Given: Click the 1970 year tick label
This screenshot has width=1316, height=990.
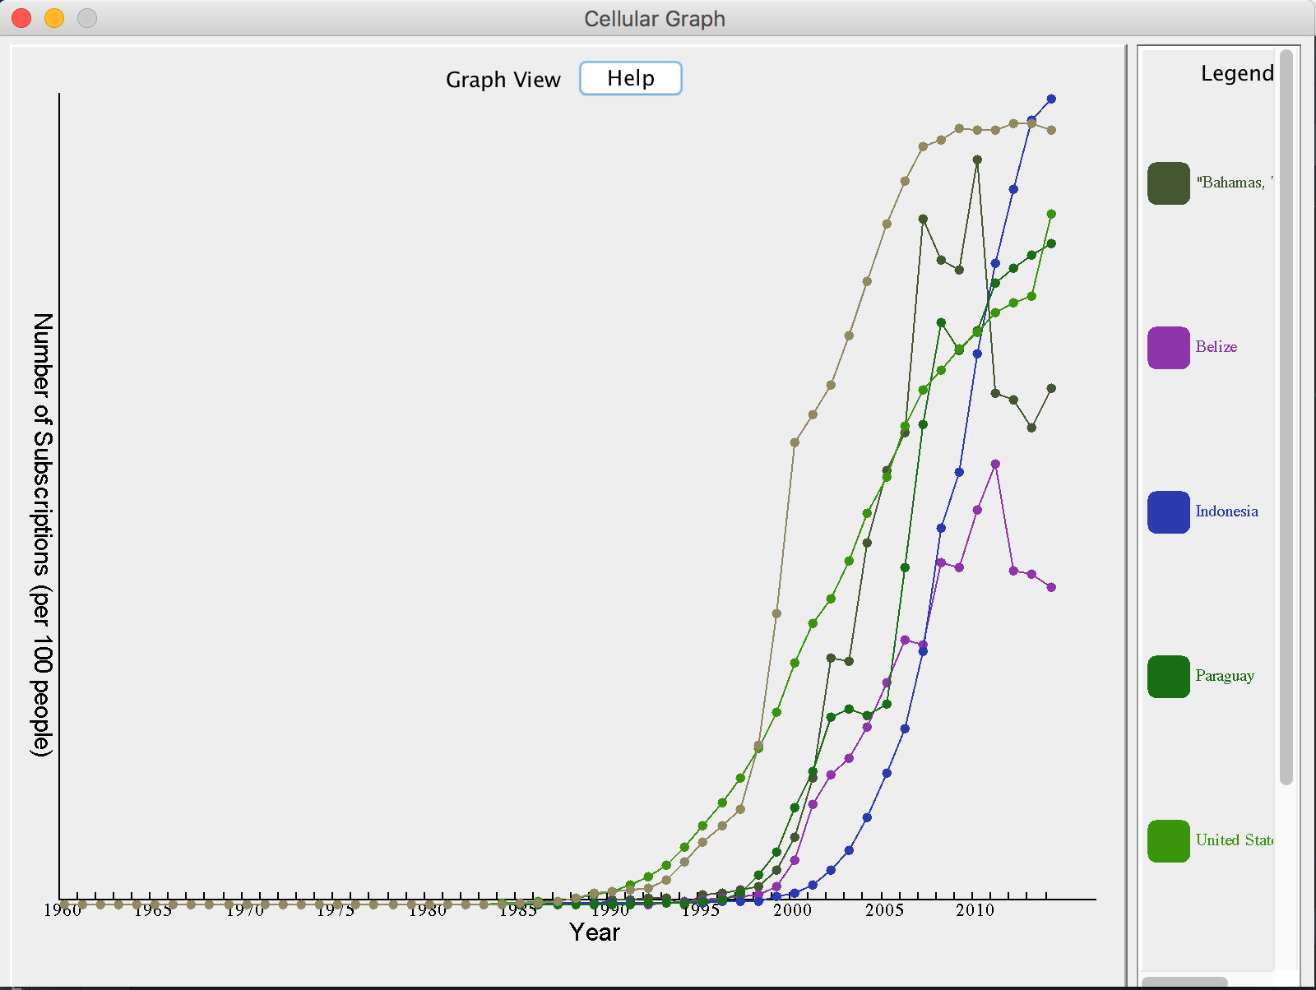Looking at the screenshot, I should pyautogui.click(x=245, y=910).
